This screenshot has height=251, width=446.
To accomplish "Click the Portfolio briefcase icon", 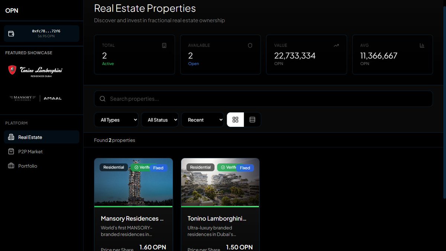I will [11, 166].
